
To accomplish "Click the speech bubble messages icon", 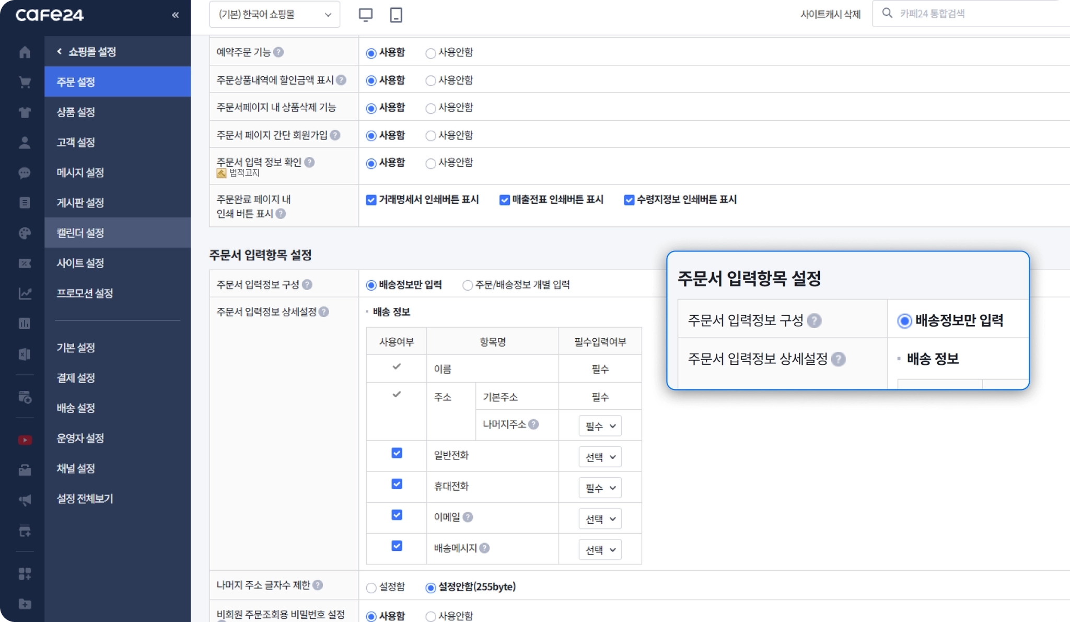I will pyautogui.click(x=25, y=173).
